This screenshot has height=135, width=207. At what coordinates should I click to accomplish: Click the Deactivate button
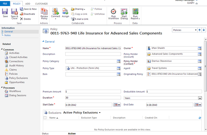click(x=28, y=14)
